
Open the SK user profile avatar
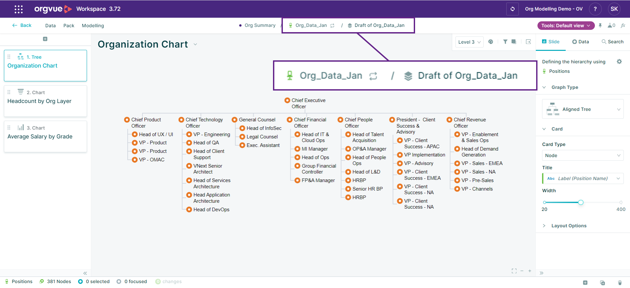point(614,9)
